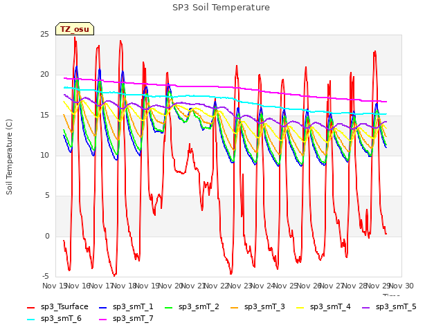Image resolution: width=443 pixels, height=332 pixels.
Task: Click the -5 y-axis tick label
Action: pos(46,276)
